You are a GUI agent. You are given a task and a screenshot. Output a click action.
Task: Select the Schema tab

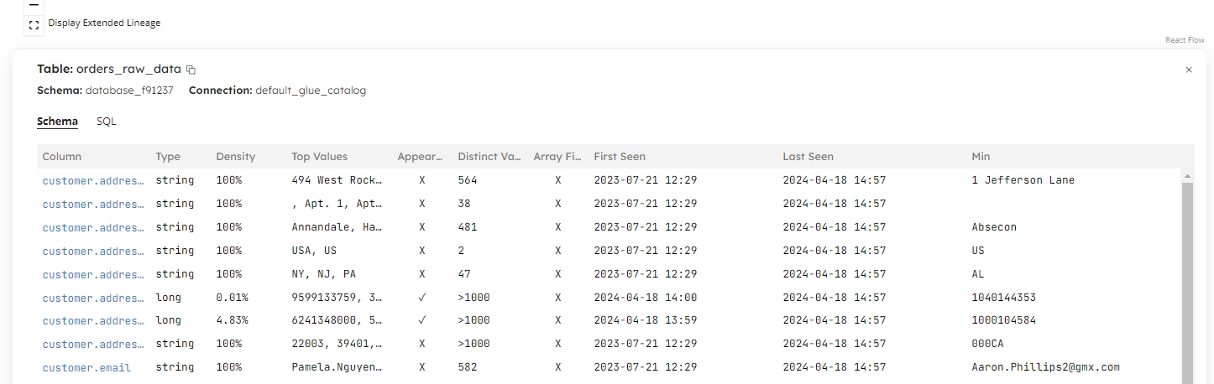coord(57,122)
